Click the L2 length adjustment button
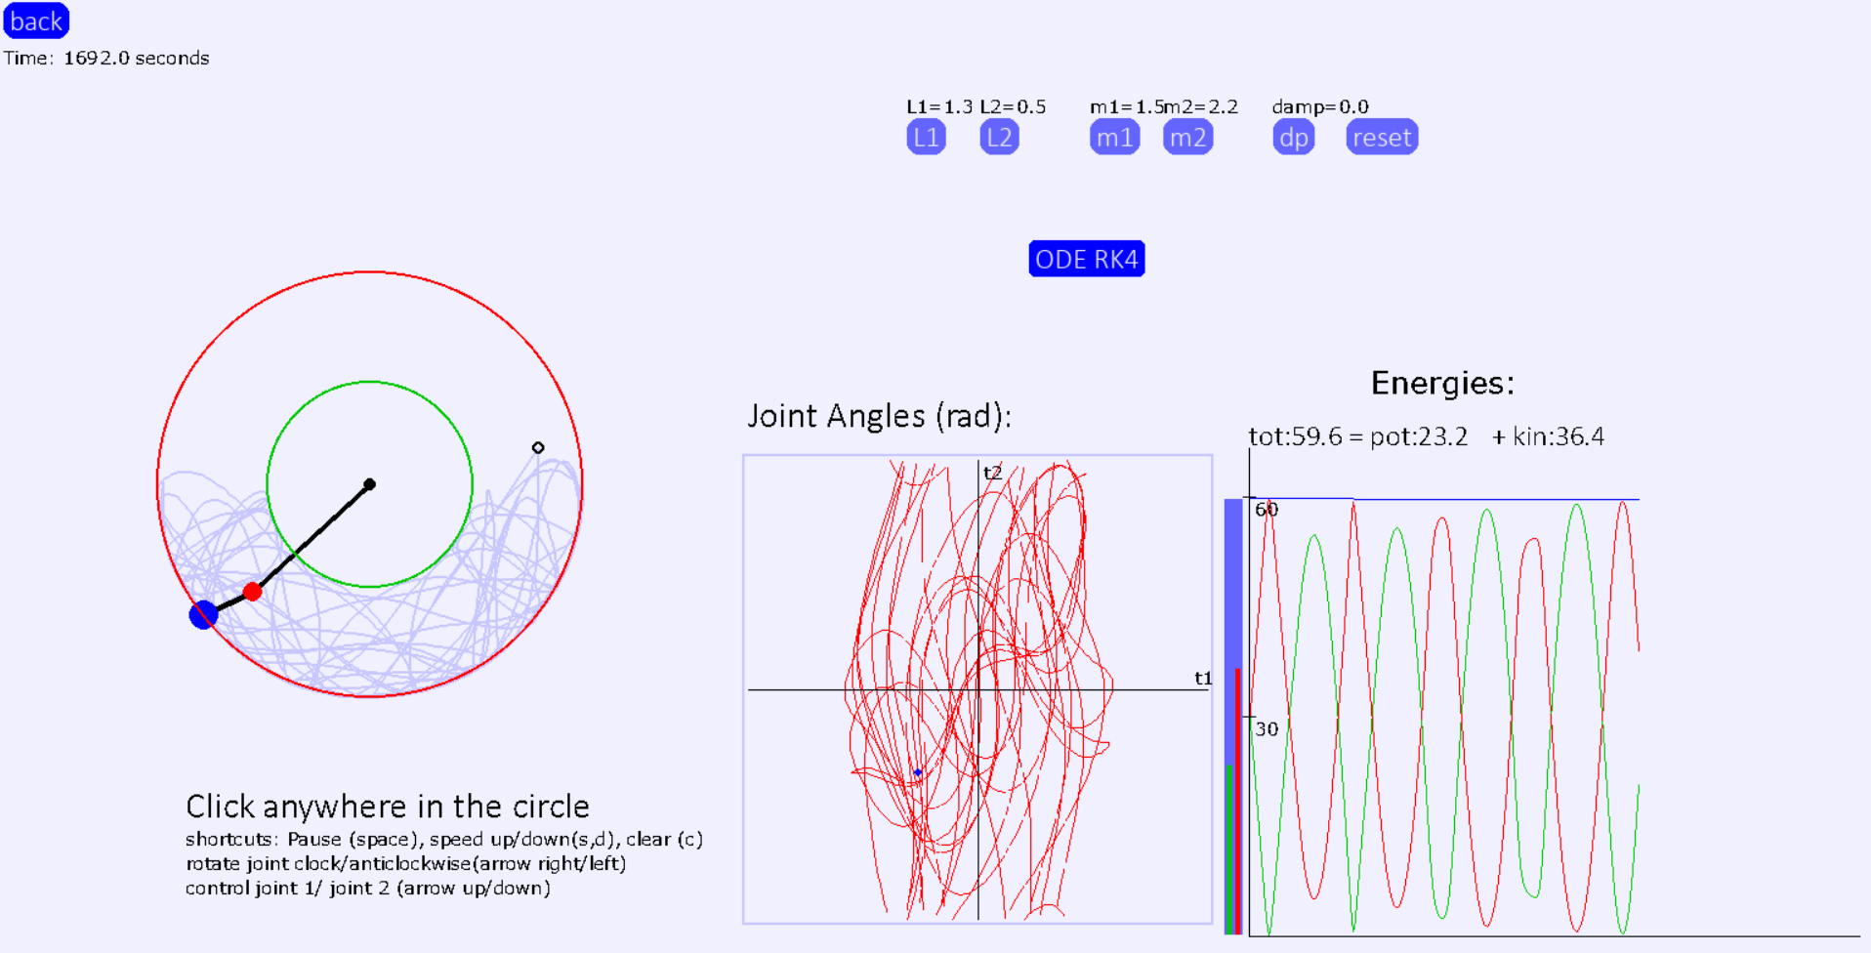 click(998, 137)
